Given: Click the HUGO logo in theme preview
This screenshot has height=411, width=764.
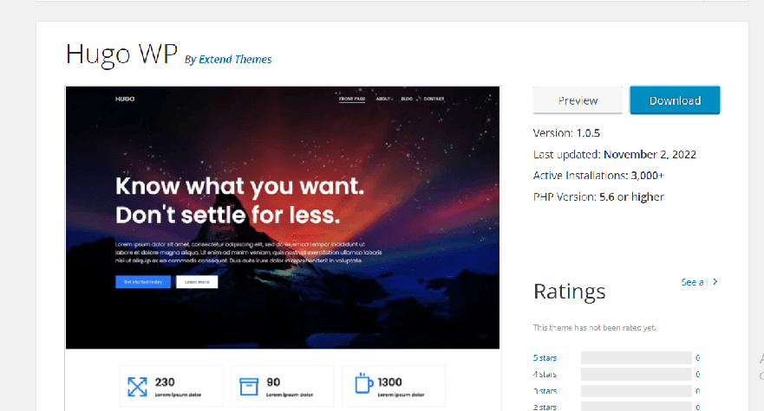Looking at the screenshot, I should 125,99.
